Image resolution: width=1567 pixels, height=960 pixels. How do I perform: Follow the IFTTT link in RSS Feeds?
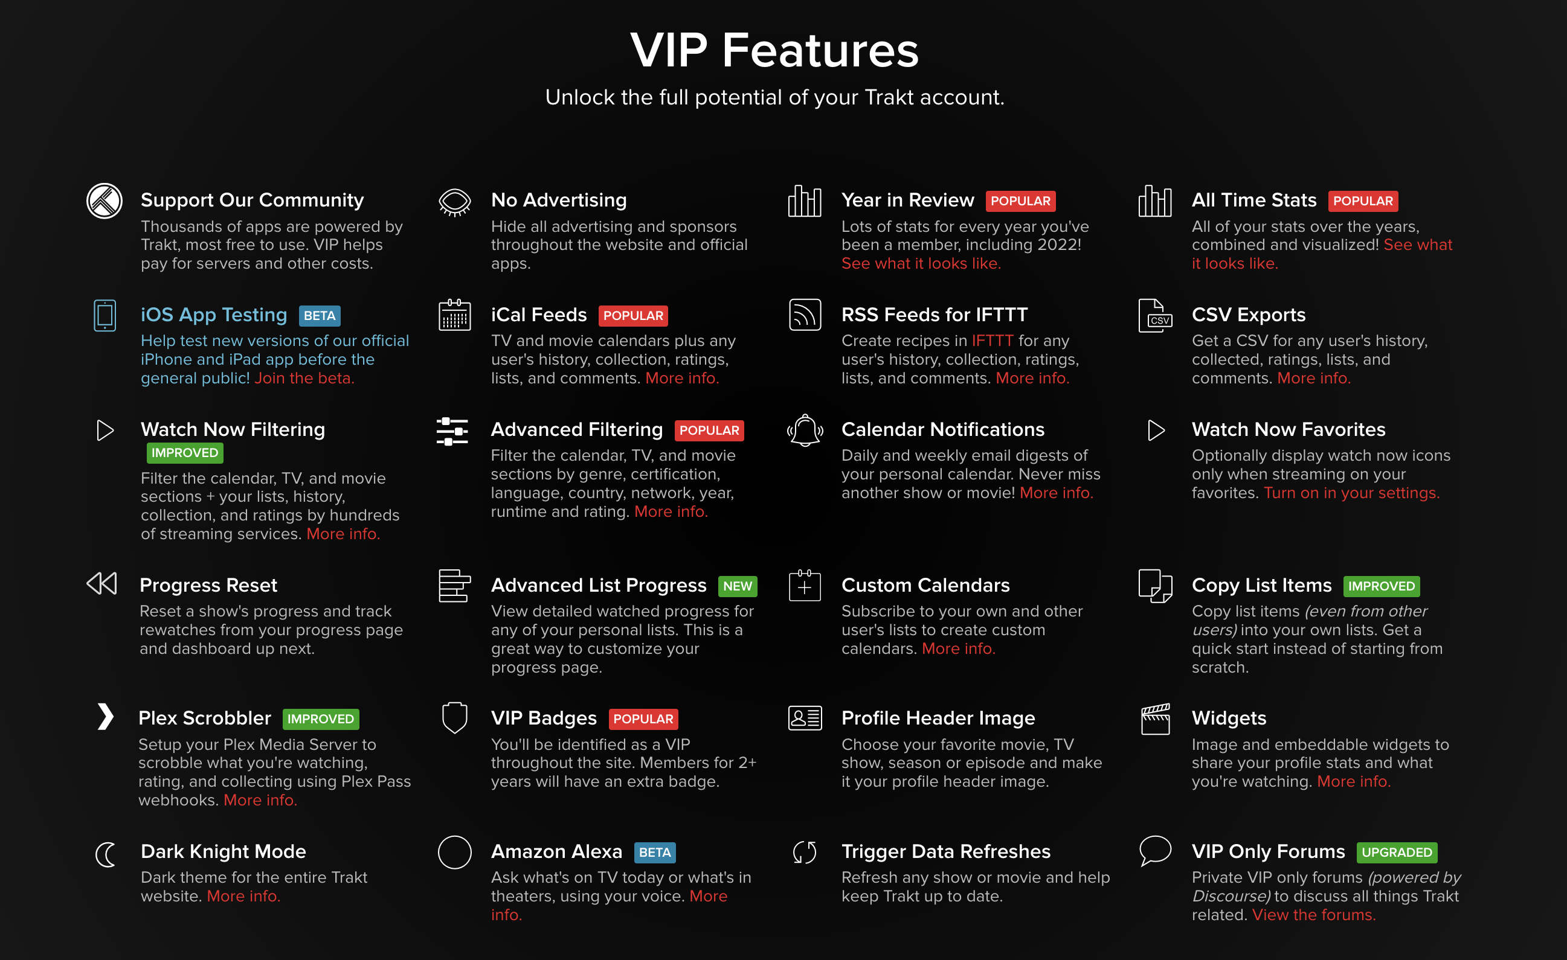point(992,341)
